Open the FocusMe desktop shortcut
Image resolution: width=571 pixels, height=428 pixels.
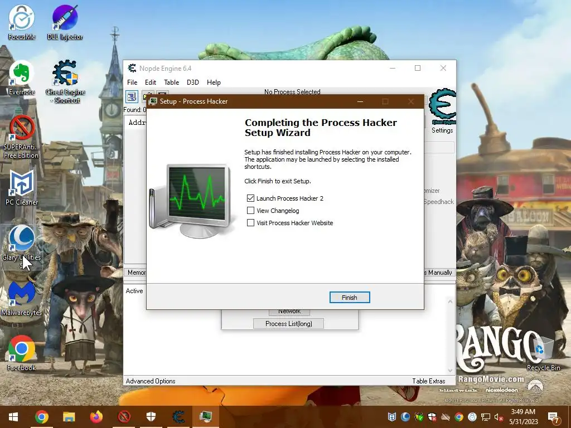point(22,22)
